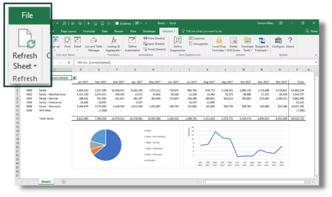Viewport: 332px width, 197px height.
Task: Click Save Sheet(s) in Automation group
Action: tap(154, 44)
